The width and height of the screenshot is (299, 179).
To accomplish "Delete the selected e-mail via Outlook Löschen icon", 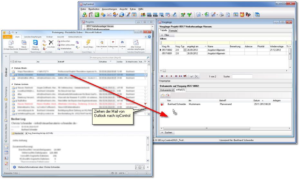I will [51, 42].
